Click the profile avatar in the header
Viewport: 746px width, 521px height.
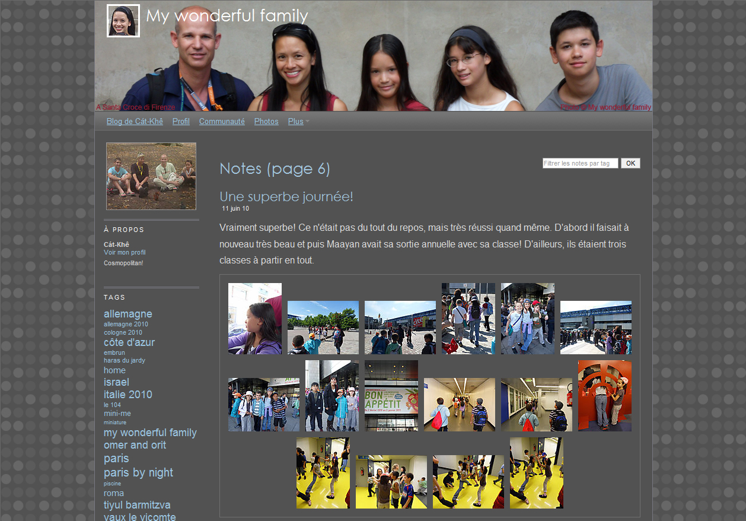123,21
